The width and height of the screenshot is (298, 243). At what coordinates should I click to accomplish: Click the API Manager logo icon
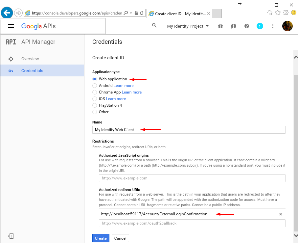click(11, 42)
